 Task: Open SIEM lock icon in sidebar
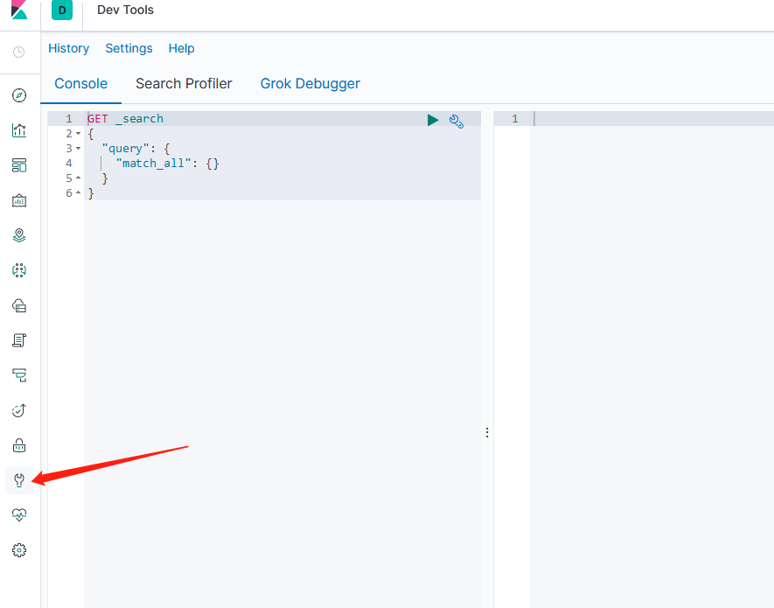(x=18, y=445)
